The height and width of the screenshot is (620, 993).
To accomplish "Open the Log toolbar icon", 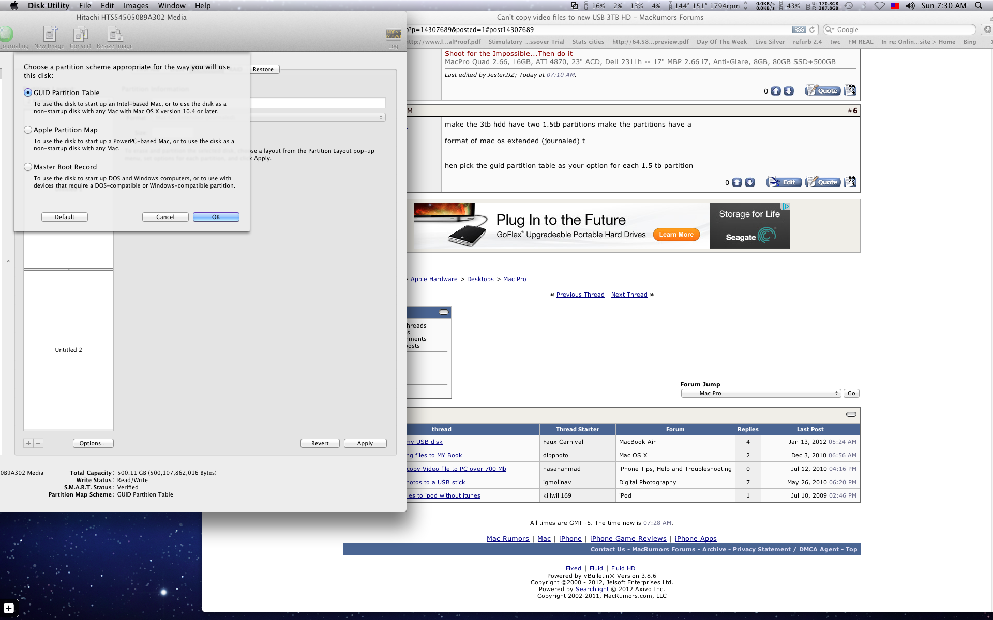I will (x=393, y=35).
